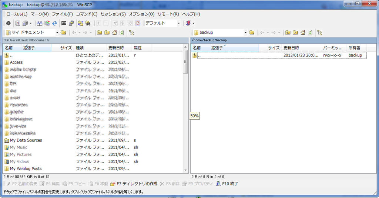Screen dimensions: 379x198
Task: Refresh the remote panel icon
Action: (310, 32)
